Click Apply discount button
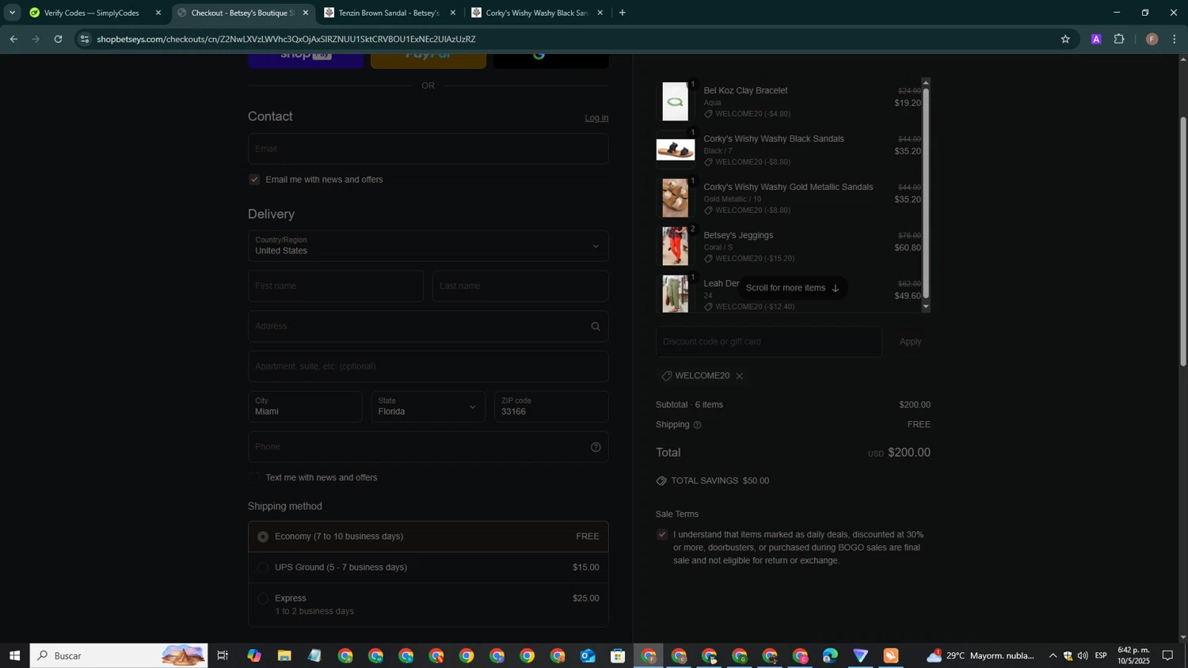 [x=910, y=342]
